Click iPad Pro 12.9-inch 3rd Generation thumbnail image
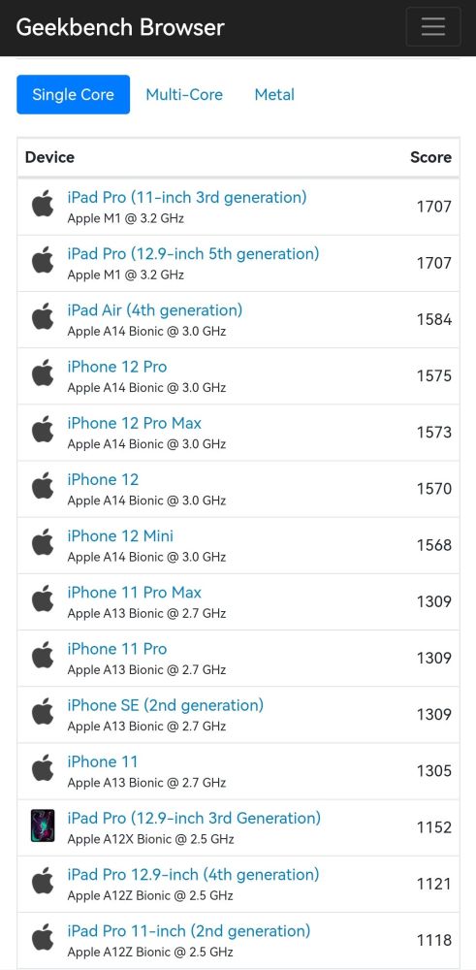The width and height of the screenshot is (476, 970). point(43,825)
